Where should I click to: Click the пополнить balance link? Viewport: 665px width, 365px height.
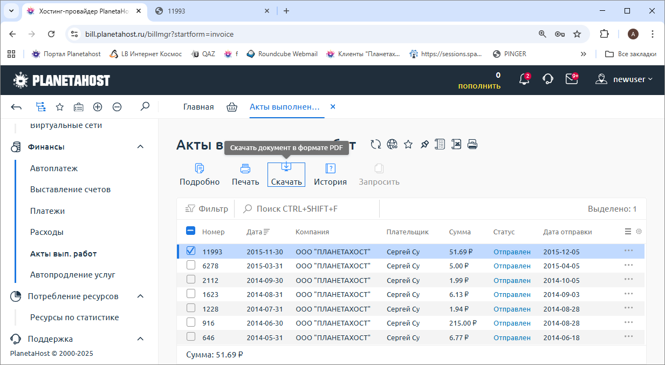[479, 86]
